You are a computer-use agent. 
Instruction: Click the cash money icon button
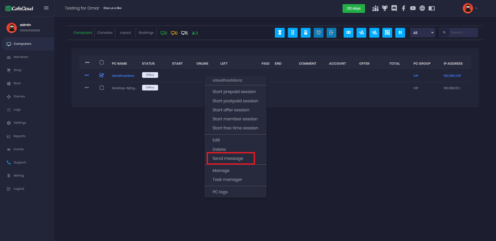[348, 33]
